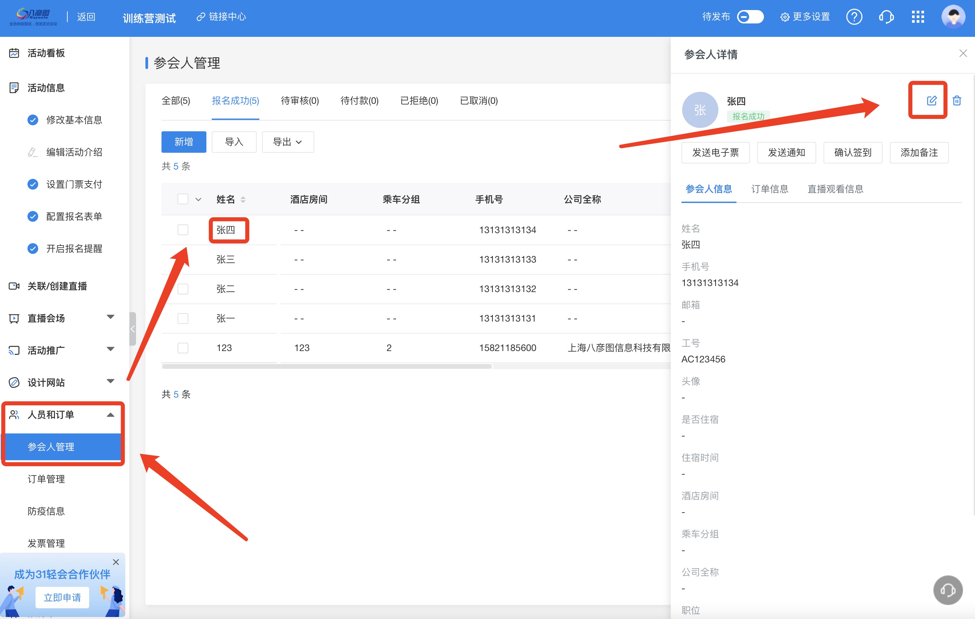Click attendee name 张三 in table
975x619 pixels.
coord(225,260)
